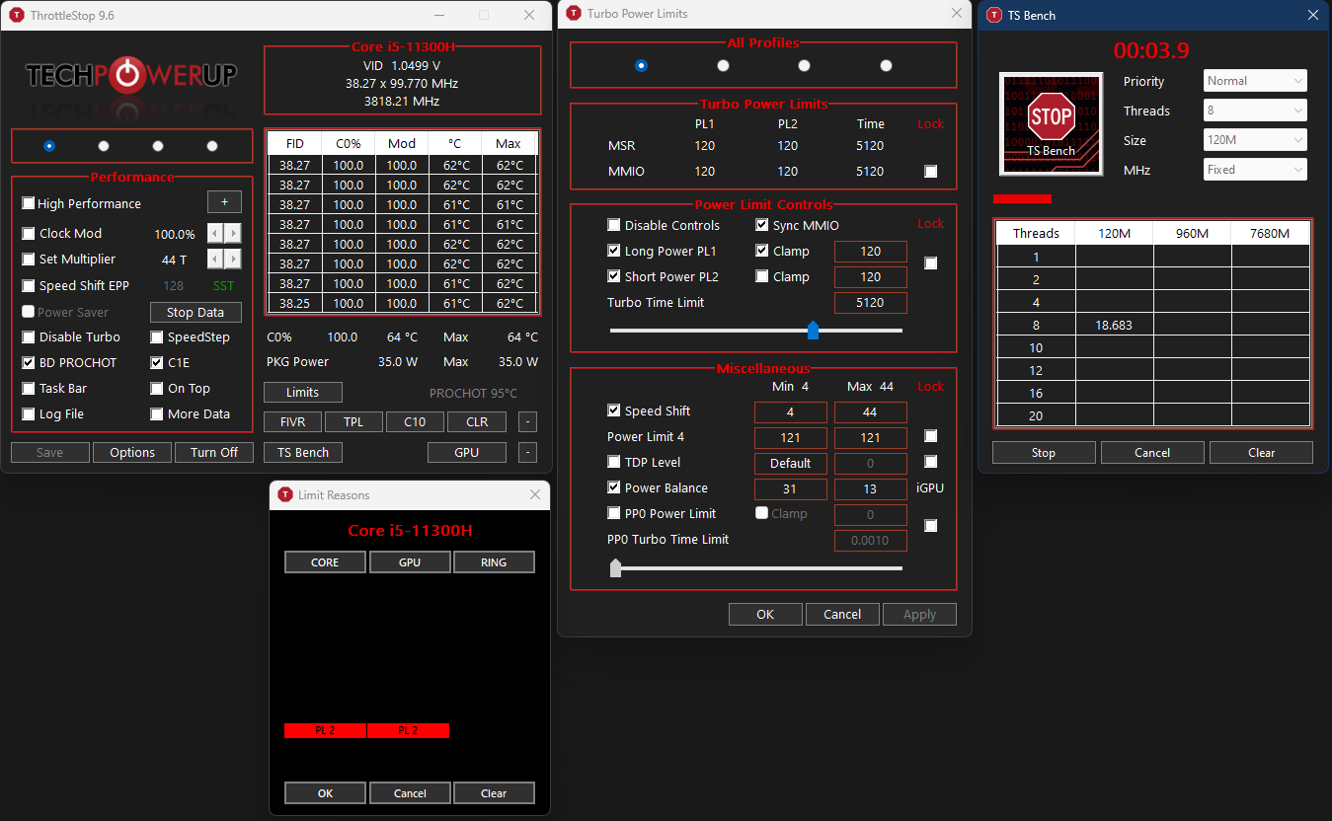Click the STOP sign image in TS Bench
Screen dimensions: 1332x821
(x=1051, y=122)
